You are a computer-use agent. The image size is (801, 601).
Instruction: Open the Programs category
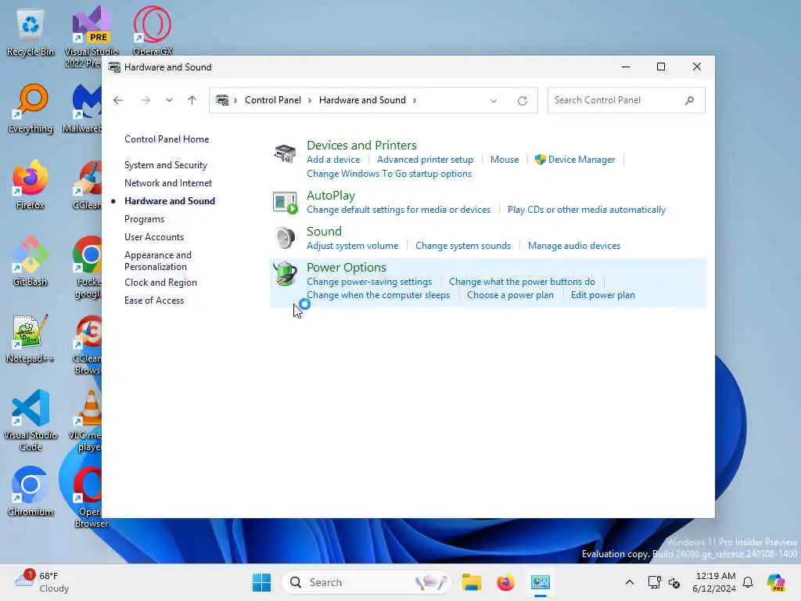point(144,219)
